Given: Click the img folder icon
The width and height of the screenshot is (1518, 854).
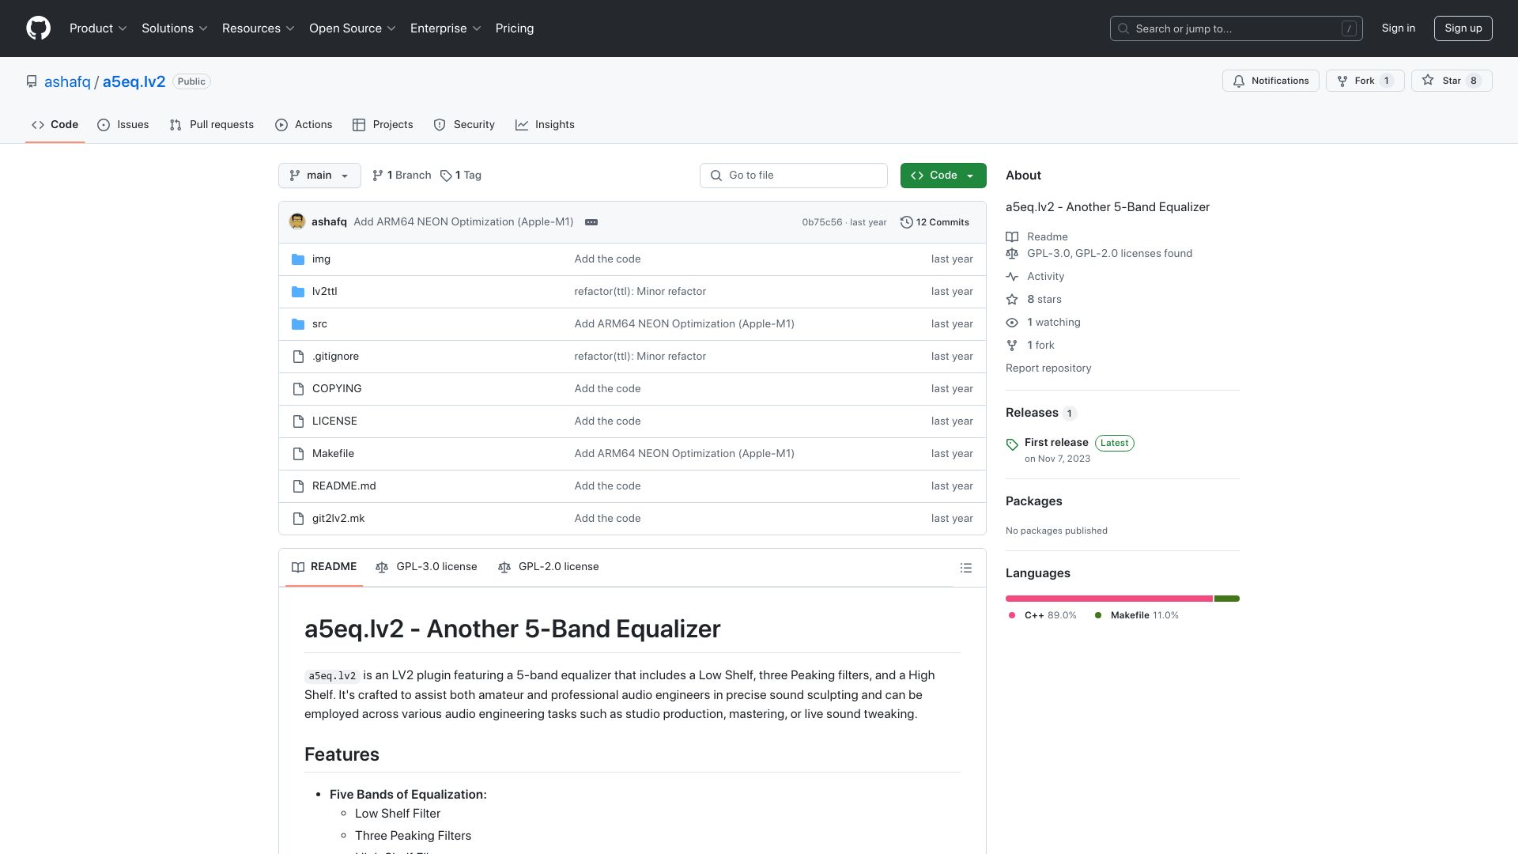Looking at the screenshot, I should 298,259.
